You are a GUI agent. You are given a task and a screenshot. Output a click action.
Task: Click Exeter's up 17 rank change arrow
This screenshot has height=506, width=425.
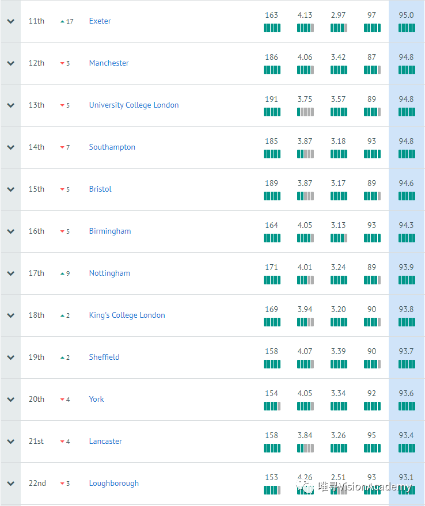pyautogui.click(x=63, y=22)
